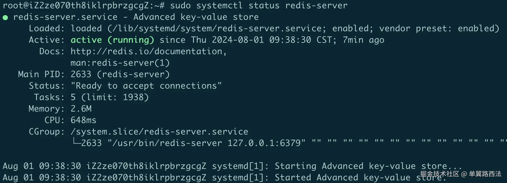507x183 pixels.
Task: Click the "Thu 2024-08-01 09:38:30 CST" start timestamp
Action: (x=263, y=40)
